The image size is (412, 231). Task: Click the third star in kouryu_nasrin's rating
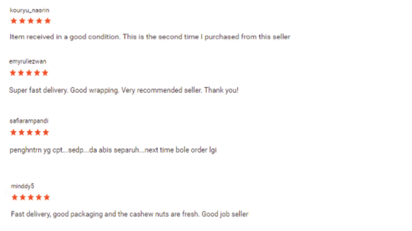[31, 21]
